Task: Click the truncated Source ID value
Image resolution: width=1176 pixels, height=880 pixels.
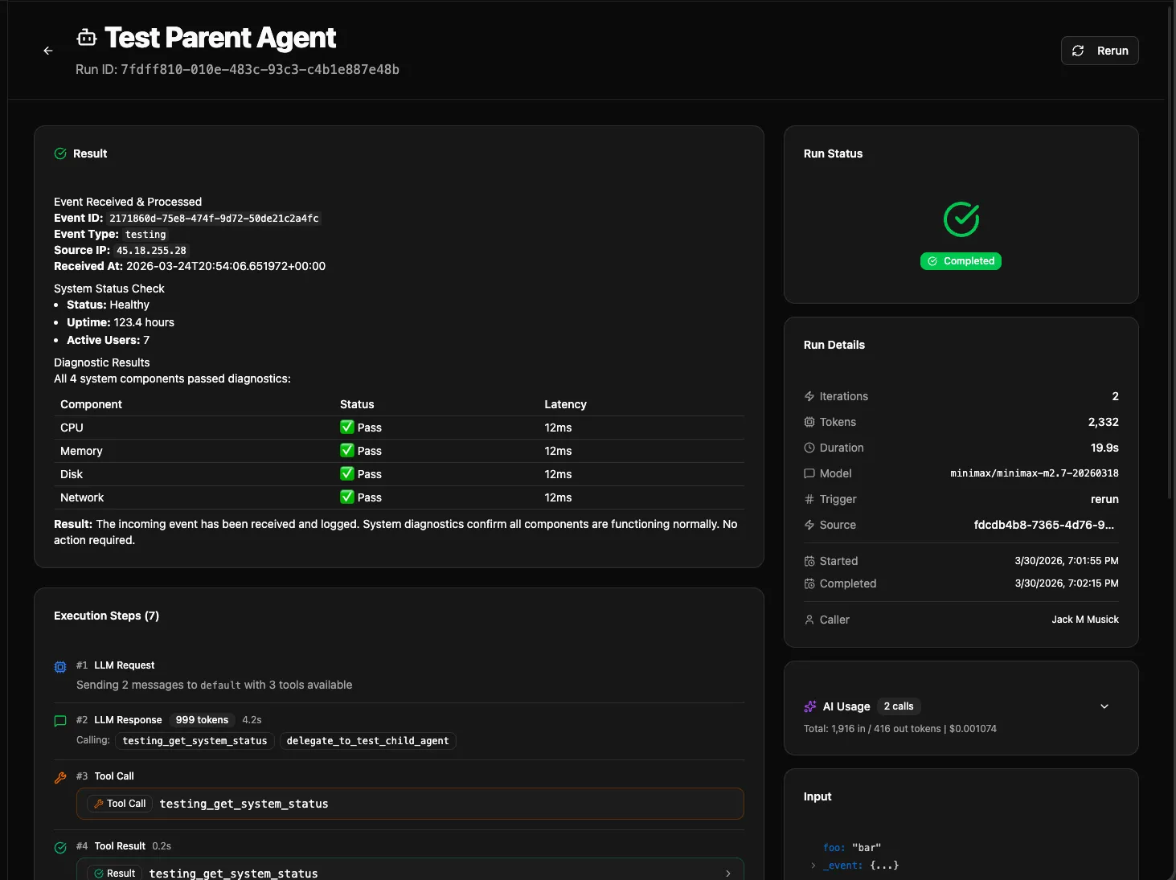Action: click(1043, 525)
